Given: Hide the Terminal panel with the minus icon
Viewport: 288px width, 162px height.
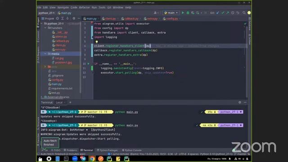Looking at the screenshot, I should point(245,102).
